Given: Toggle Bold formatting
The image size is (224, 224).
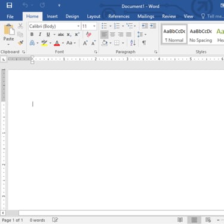Looking at the screenshot, I should pos(32,35).
